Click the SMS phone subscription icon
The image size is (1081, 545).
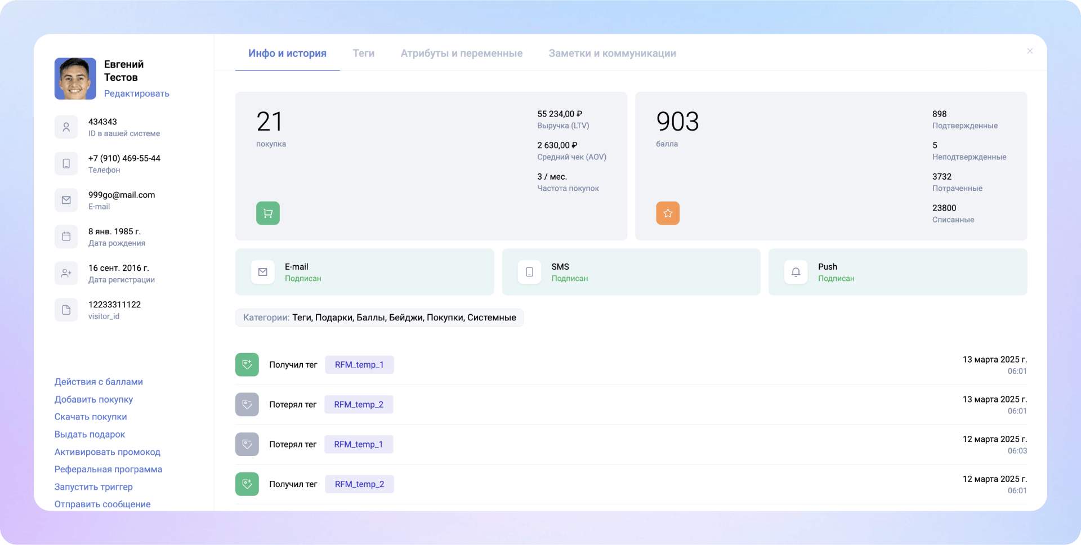pos(529,272)
